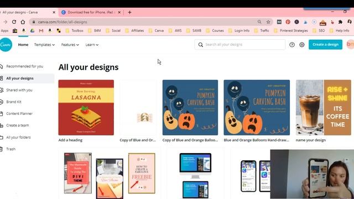The height and width of the screenshot is (199, 354).
Task: Go to the browser home icon
Action: coord(23,22)
